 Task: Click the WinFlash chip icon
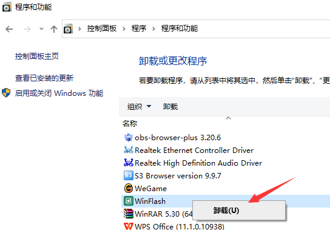pyautogui.click(x=129, y=201)
